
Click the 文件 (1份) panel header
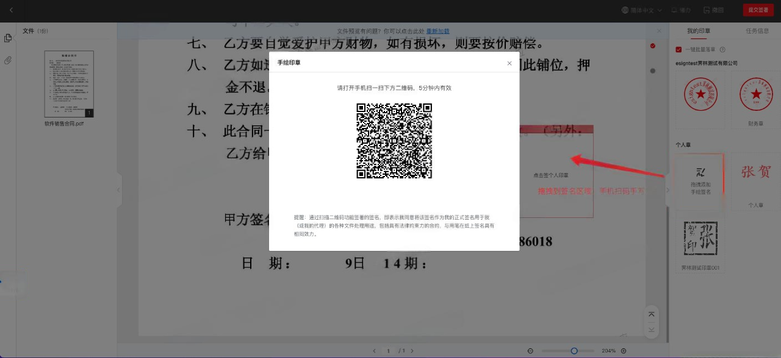35,31
